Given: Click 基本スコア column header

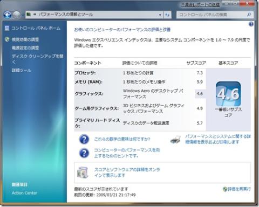Looking at the screenshot, I should coord(228,63).
